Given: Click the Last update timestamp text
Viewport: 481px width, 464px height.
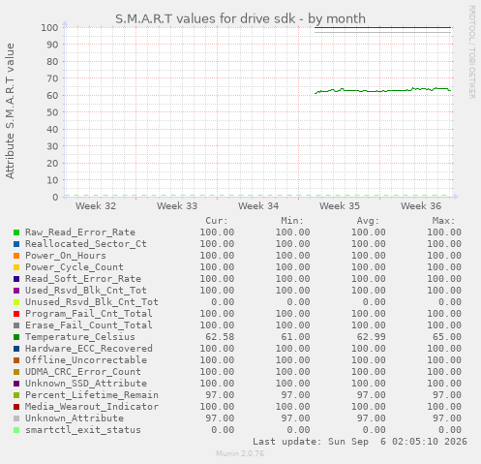Looking at the screenshot, I should 360,442.
